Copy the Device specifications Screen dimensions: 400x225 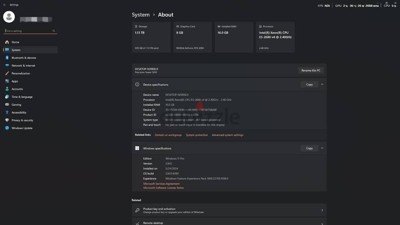click(309, 84)
